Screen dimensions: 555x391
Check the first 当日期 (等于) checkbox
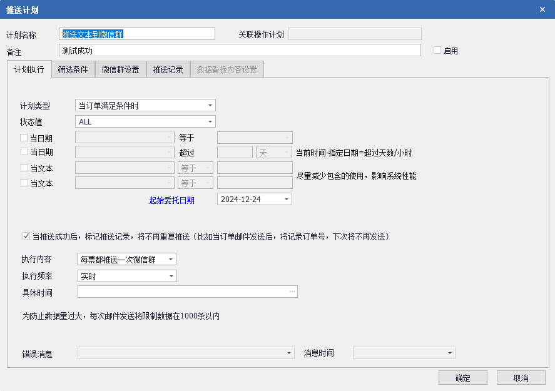pos(24,138)
